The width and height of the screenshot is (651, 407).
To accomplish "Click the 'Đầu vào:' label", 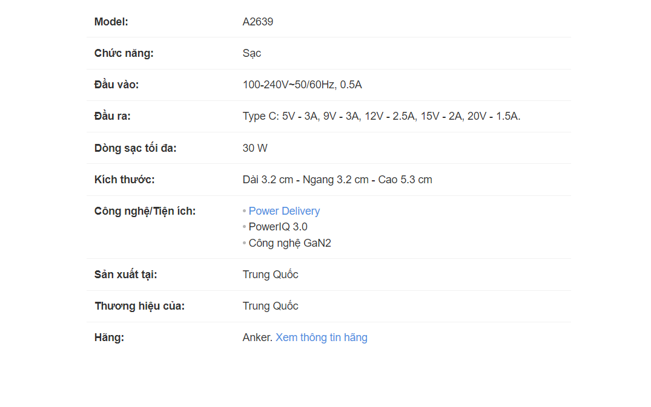I will (x=116, y=85).
